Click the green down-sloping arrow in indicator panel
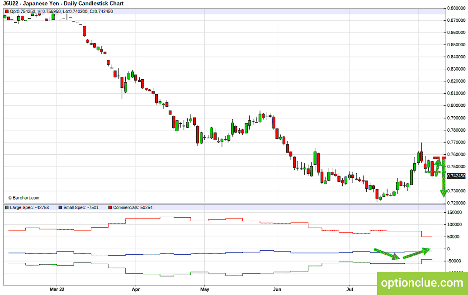 coord(387,254)
